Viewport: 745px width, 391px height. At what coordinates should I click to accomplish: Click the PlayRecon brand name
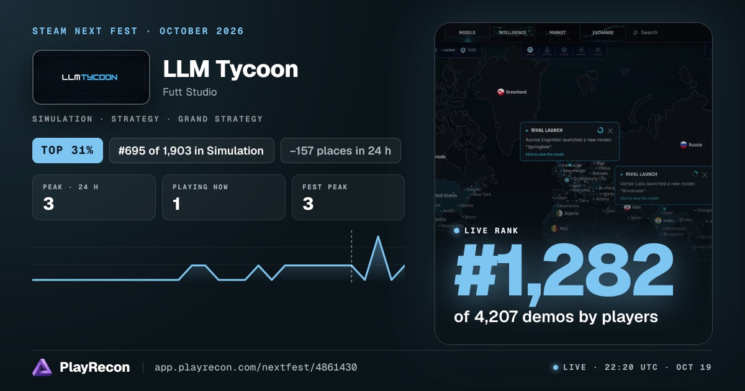click(95, 367)
